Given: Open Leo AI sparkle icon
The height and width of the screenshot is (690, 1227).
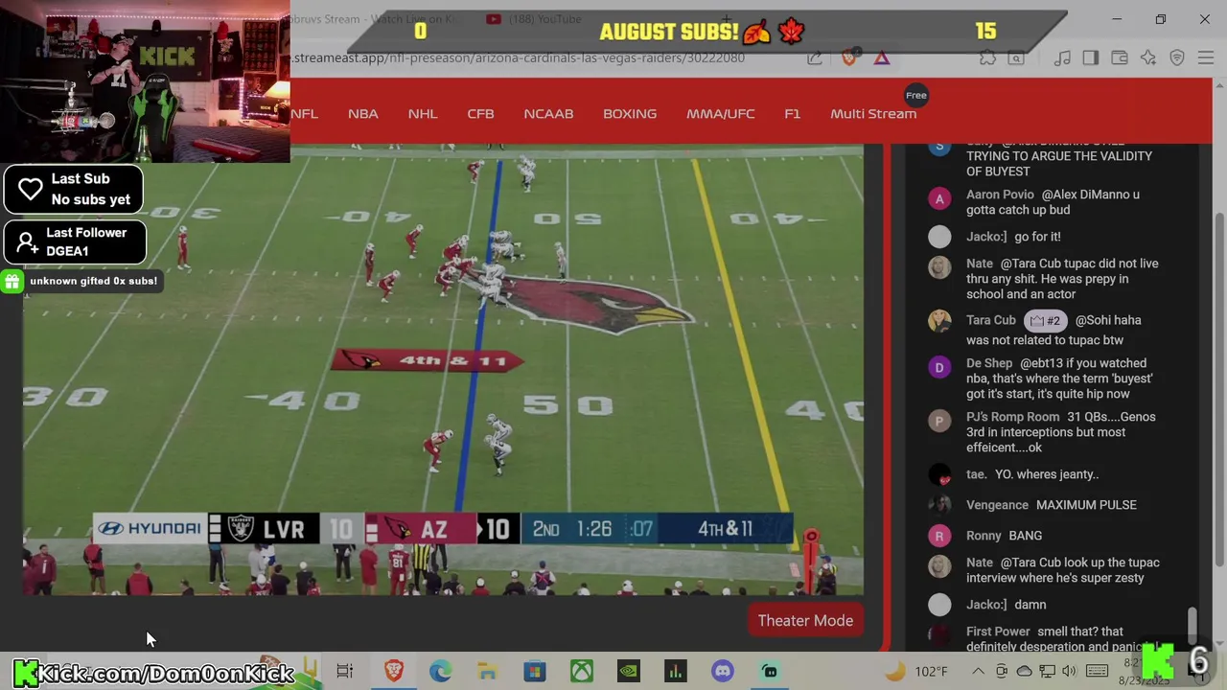Looking at the screenshot, I should [1148, 58].
